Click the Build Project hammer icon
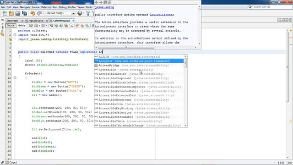Viewport: 293px width, 165px height. click(x=88, y=13)
